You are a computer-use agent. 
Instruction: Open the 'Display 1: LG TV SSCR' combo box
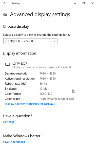30,41
